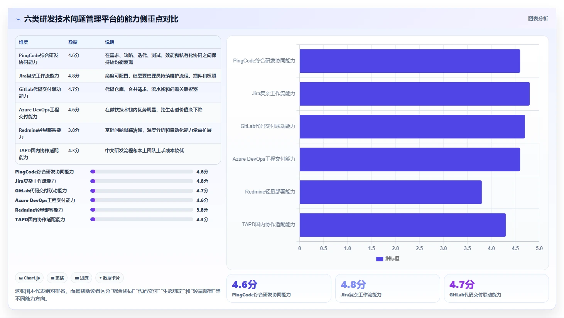This screenshot has width=564, height=318.
Task: Click the 数据卡片 tag chip
Action: click(110, 278)
